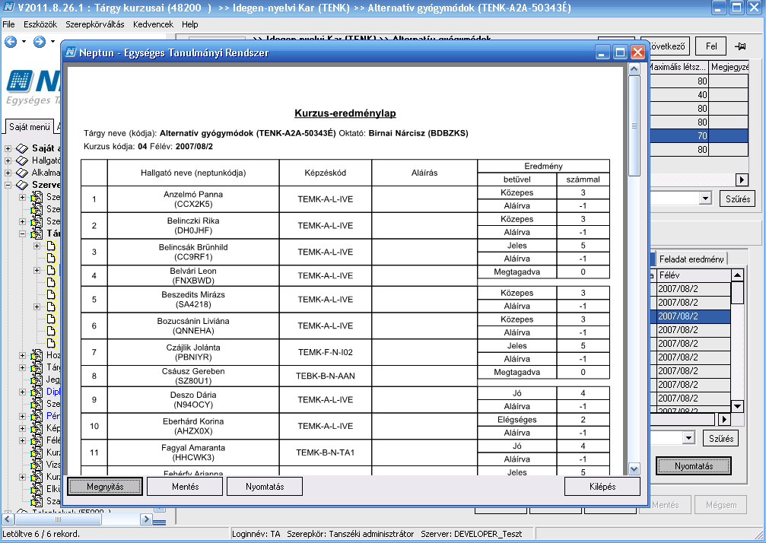The image size is (766, 543).
Task: Expand the Pén tree node
Action: coord(23,416)
